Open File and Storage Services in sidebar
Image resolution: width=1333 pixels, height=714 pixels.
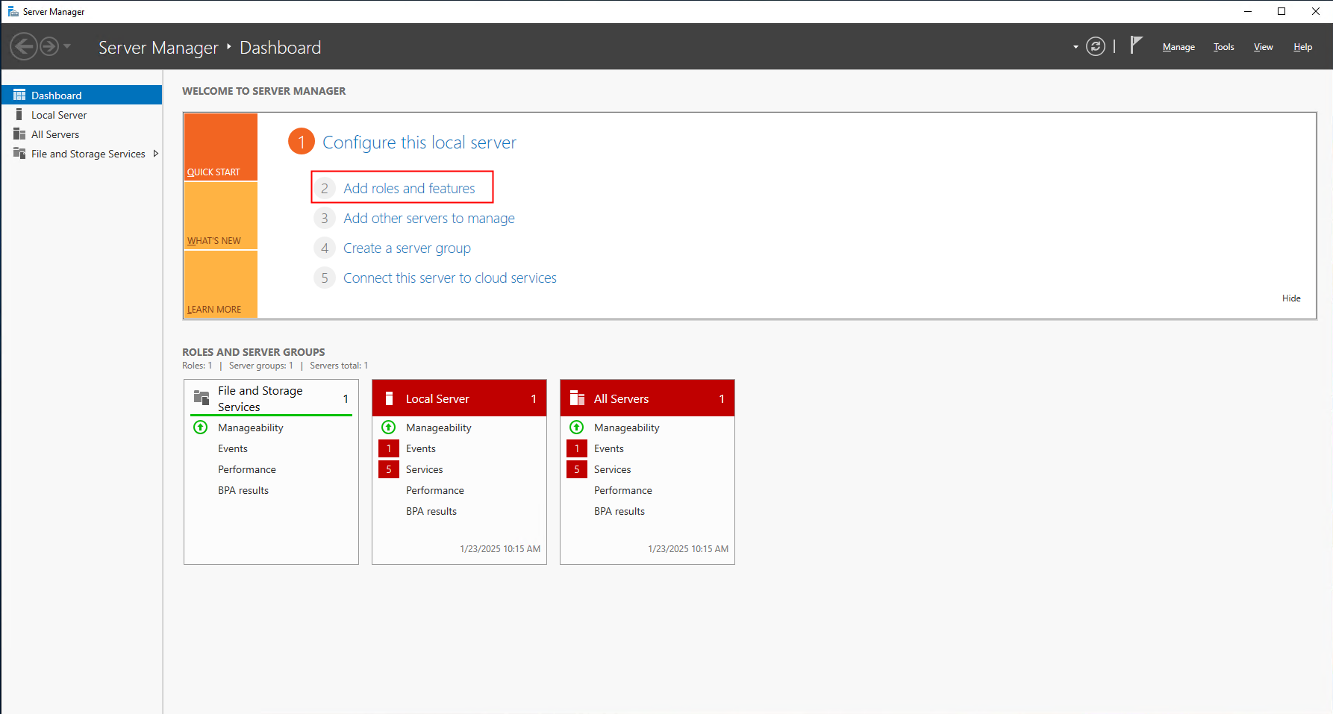82,154
